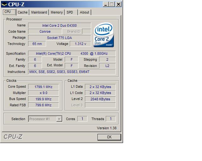The image size is (202, 161).
Task: Click the empty Brand ID field
Action: 86,31
